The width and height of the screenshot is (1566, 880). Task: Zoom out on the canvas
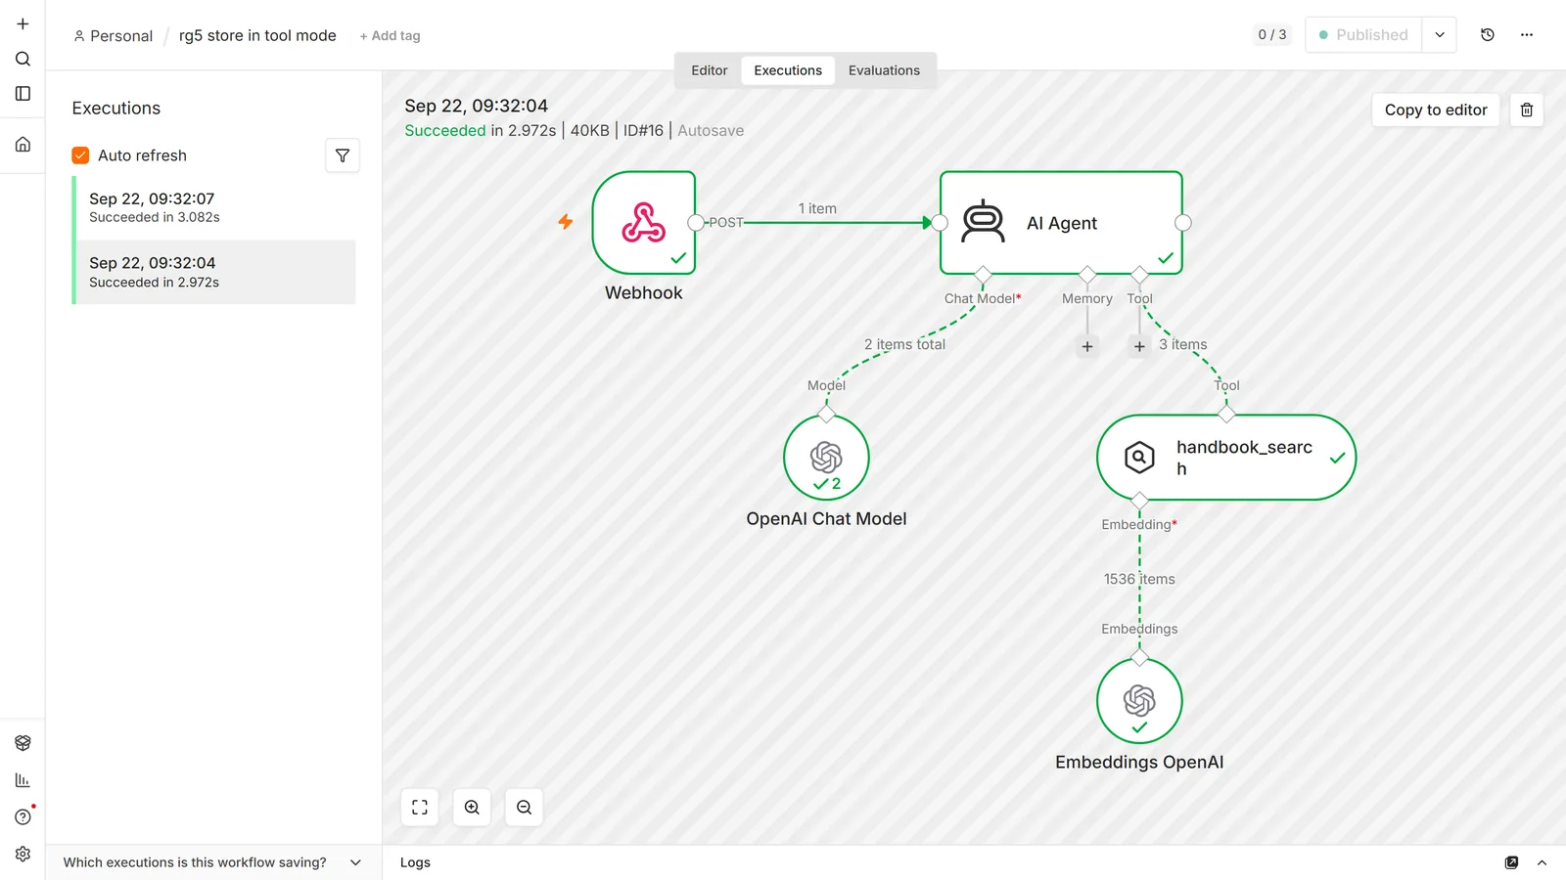pyautogui.click(x=525, y=808)
